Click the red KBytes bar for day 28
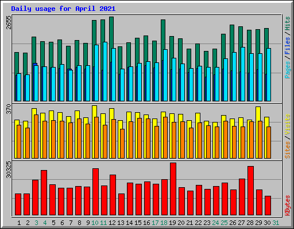The width and height of the screenshot is (294, 229). [x=251, y=191]
